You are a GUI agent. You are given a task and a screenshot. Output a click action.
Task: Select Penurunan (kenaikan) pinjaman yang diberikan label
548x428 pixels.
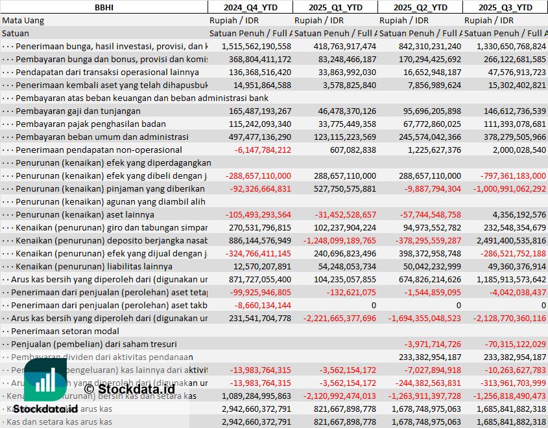(104, 188)
